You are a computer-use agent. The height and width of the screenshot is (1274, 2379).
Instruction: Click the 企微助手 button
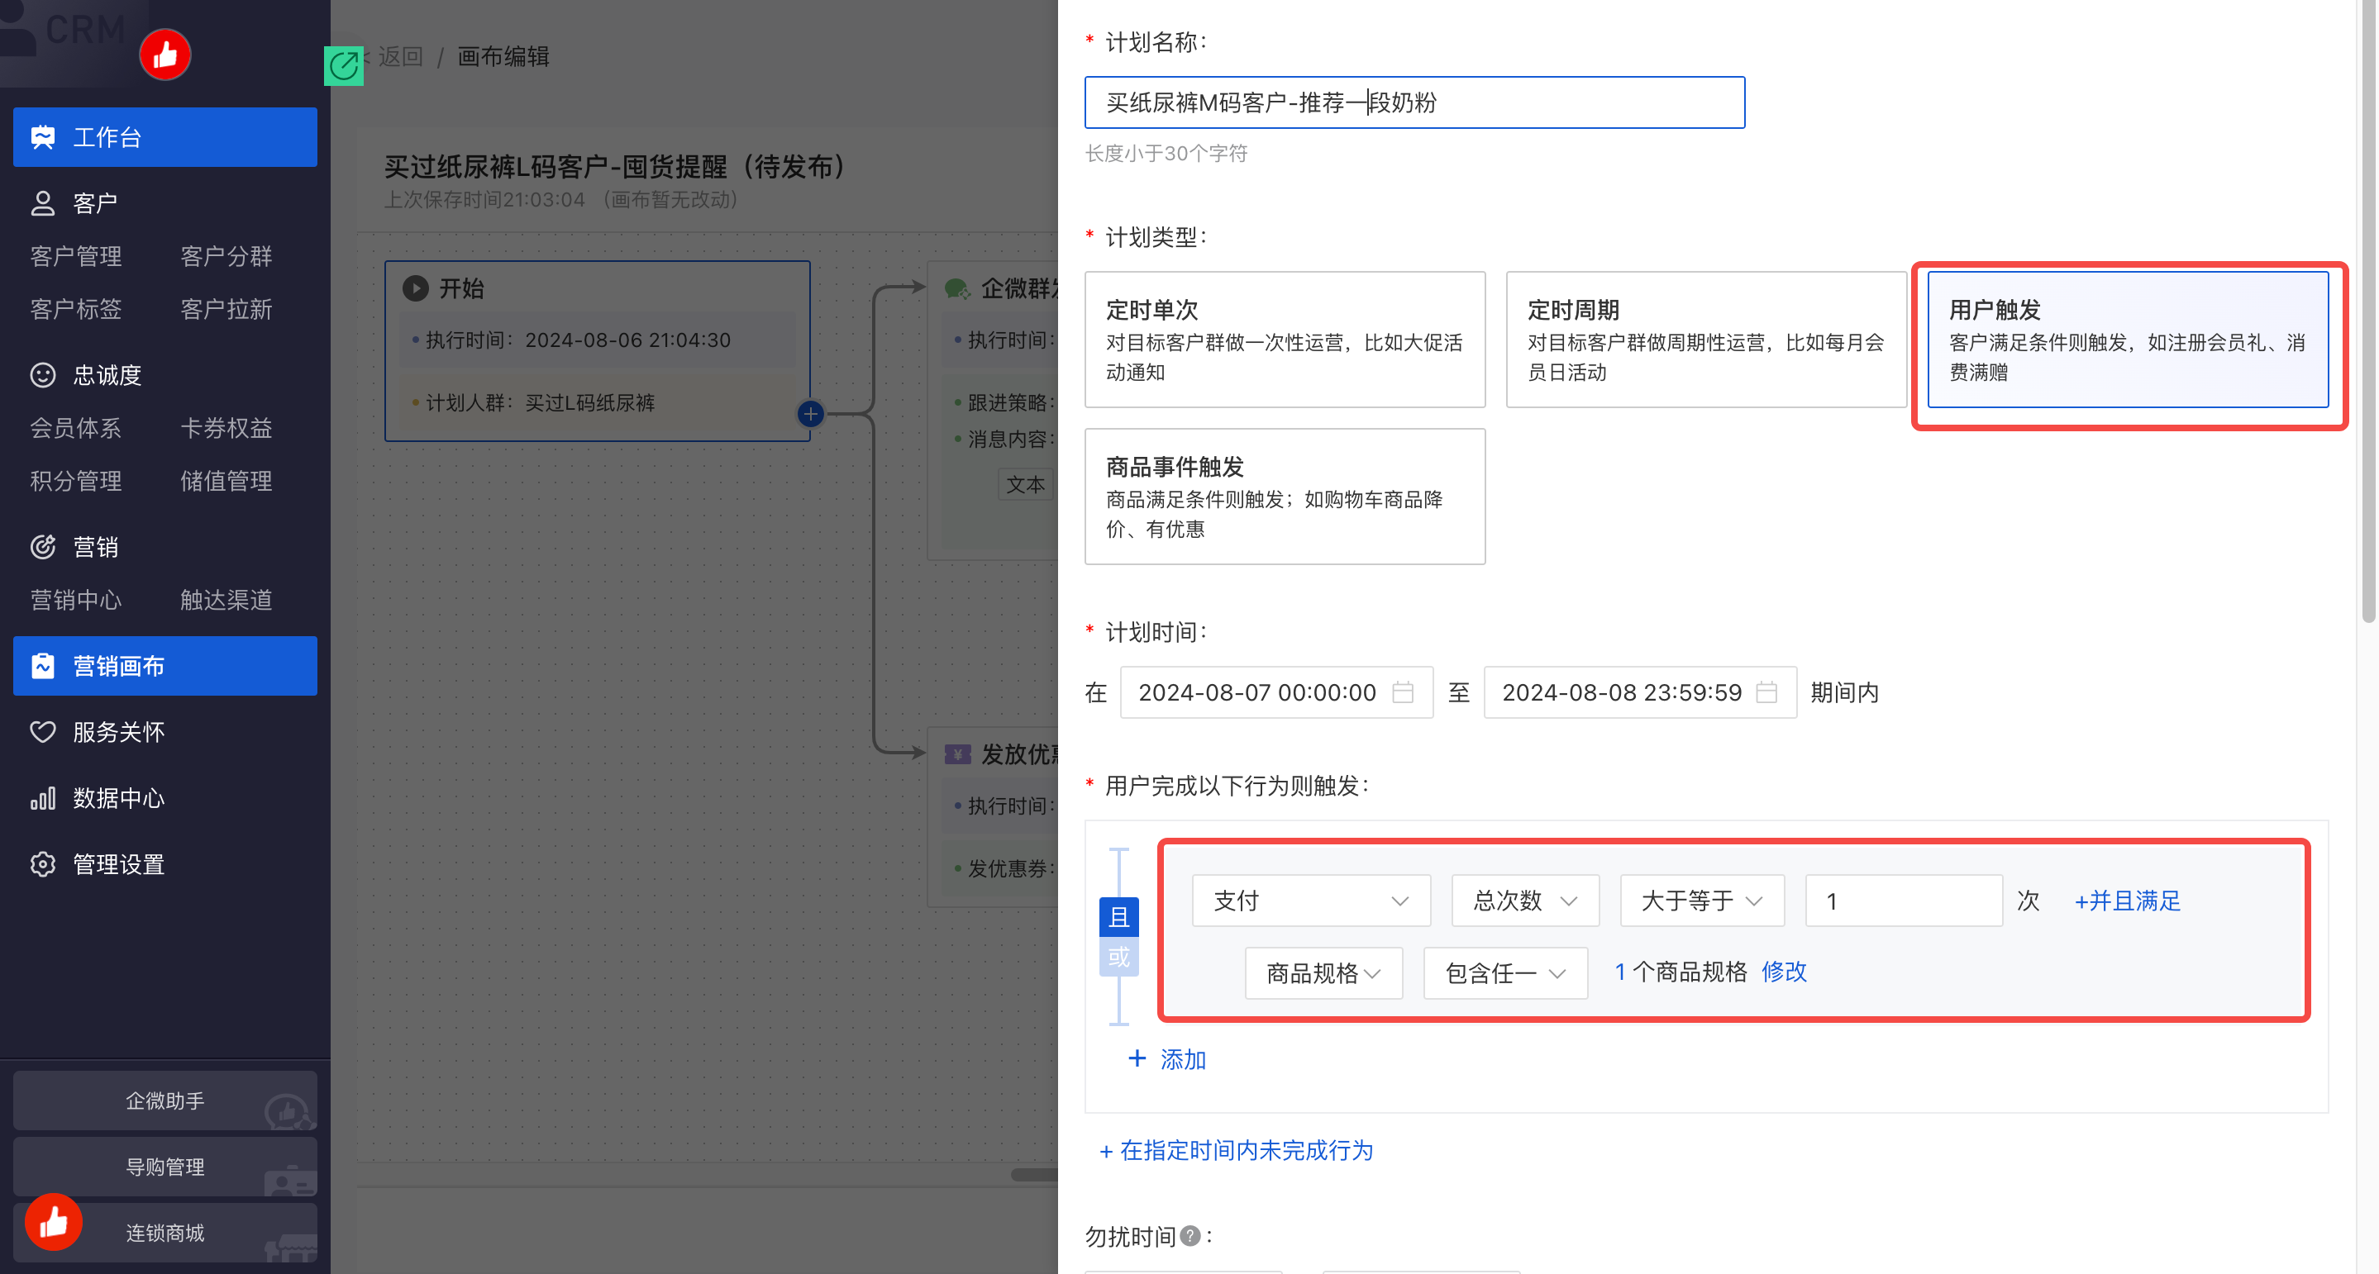(x=165, y=1100)
